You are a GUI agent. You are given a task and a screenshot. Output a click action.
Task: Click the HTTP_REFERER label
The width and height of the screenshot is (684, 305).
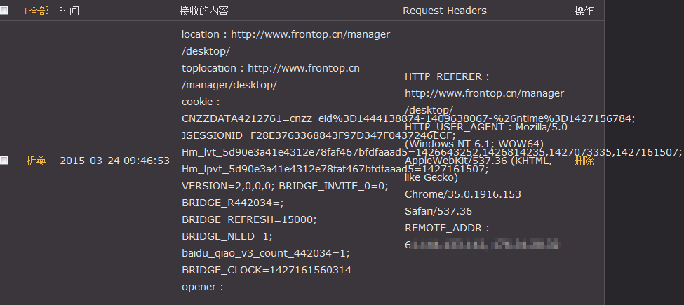click(x=448, y=76)
